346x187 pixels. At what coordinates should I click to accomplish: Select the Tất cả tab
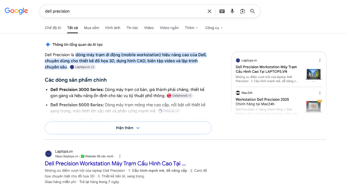(72, 28)
